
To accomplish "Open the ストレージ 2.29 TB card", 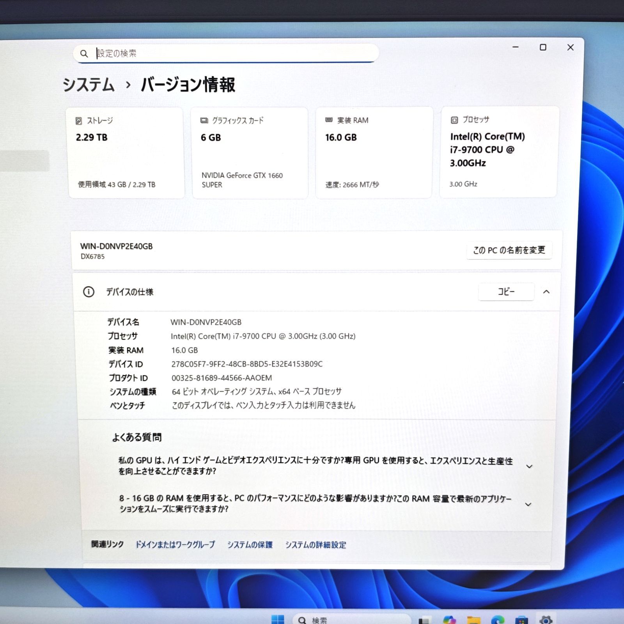I will 126,153.
